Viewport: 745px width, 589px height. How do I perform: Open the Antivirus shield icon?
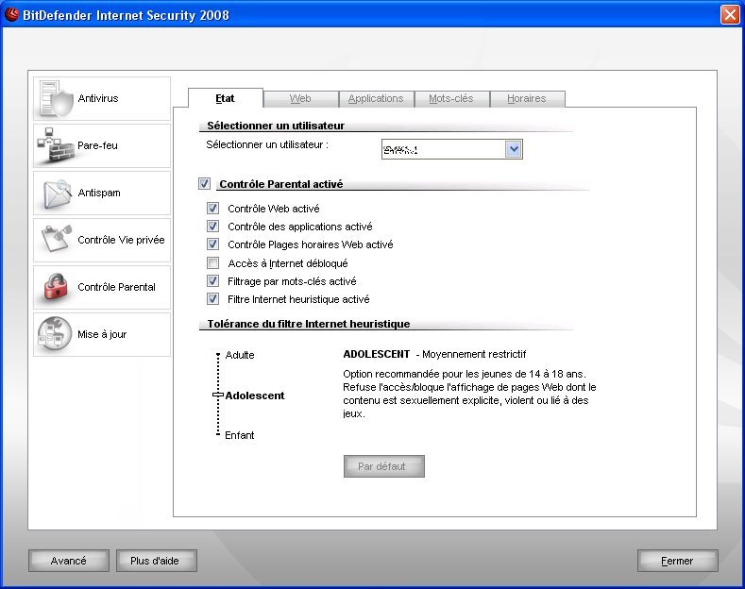[56, 98]
